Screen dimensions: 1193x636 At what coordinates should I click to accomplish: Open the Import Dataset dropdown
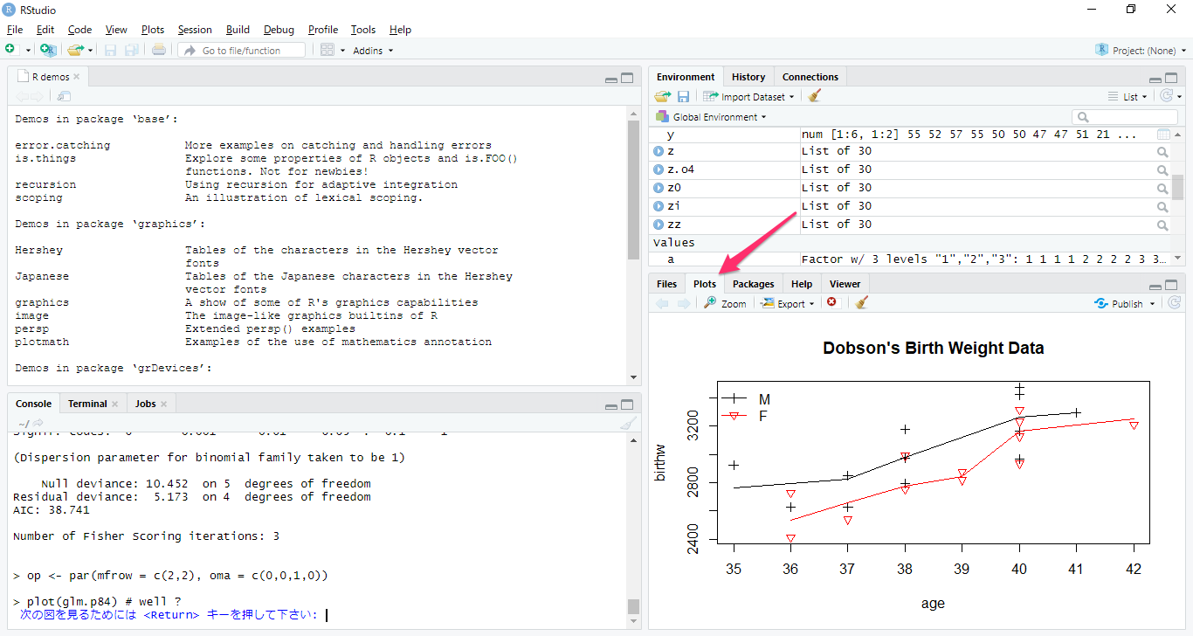pyautogui.click(x=749, y=96)
